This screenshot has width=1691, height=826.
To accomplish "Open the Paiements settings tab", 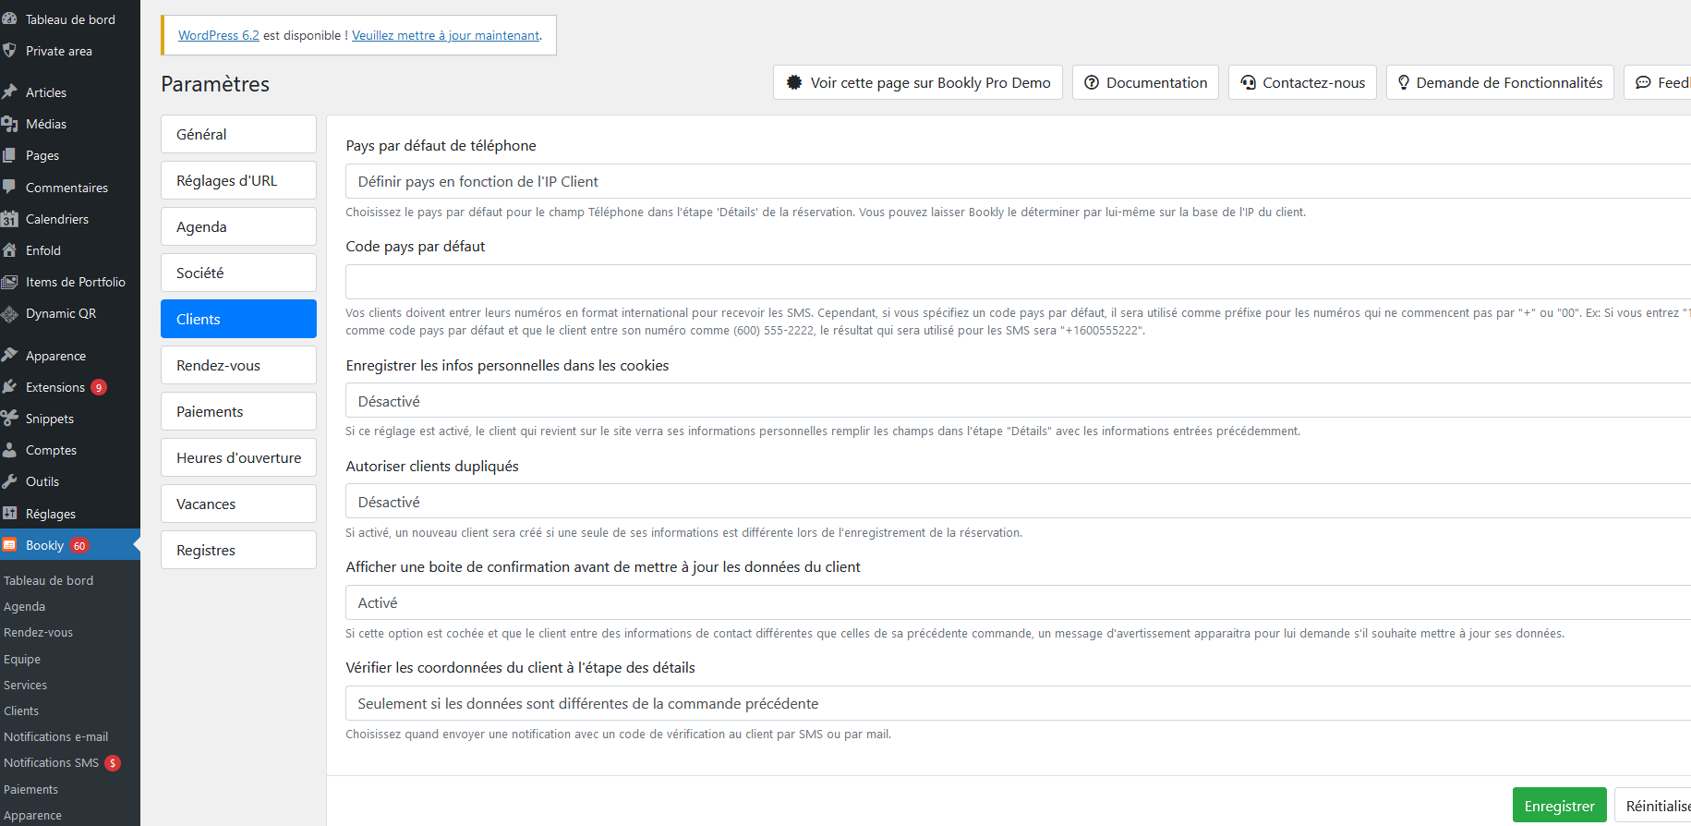I will point(238,411).
